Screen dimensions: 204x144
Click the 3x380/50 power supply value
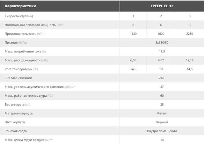162,43
